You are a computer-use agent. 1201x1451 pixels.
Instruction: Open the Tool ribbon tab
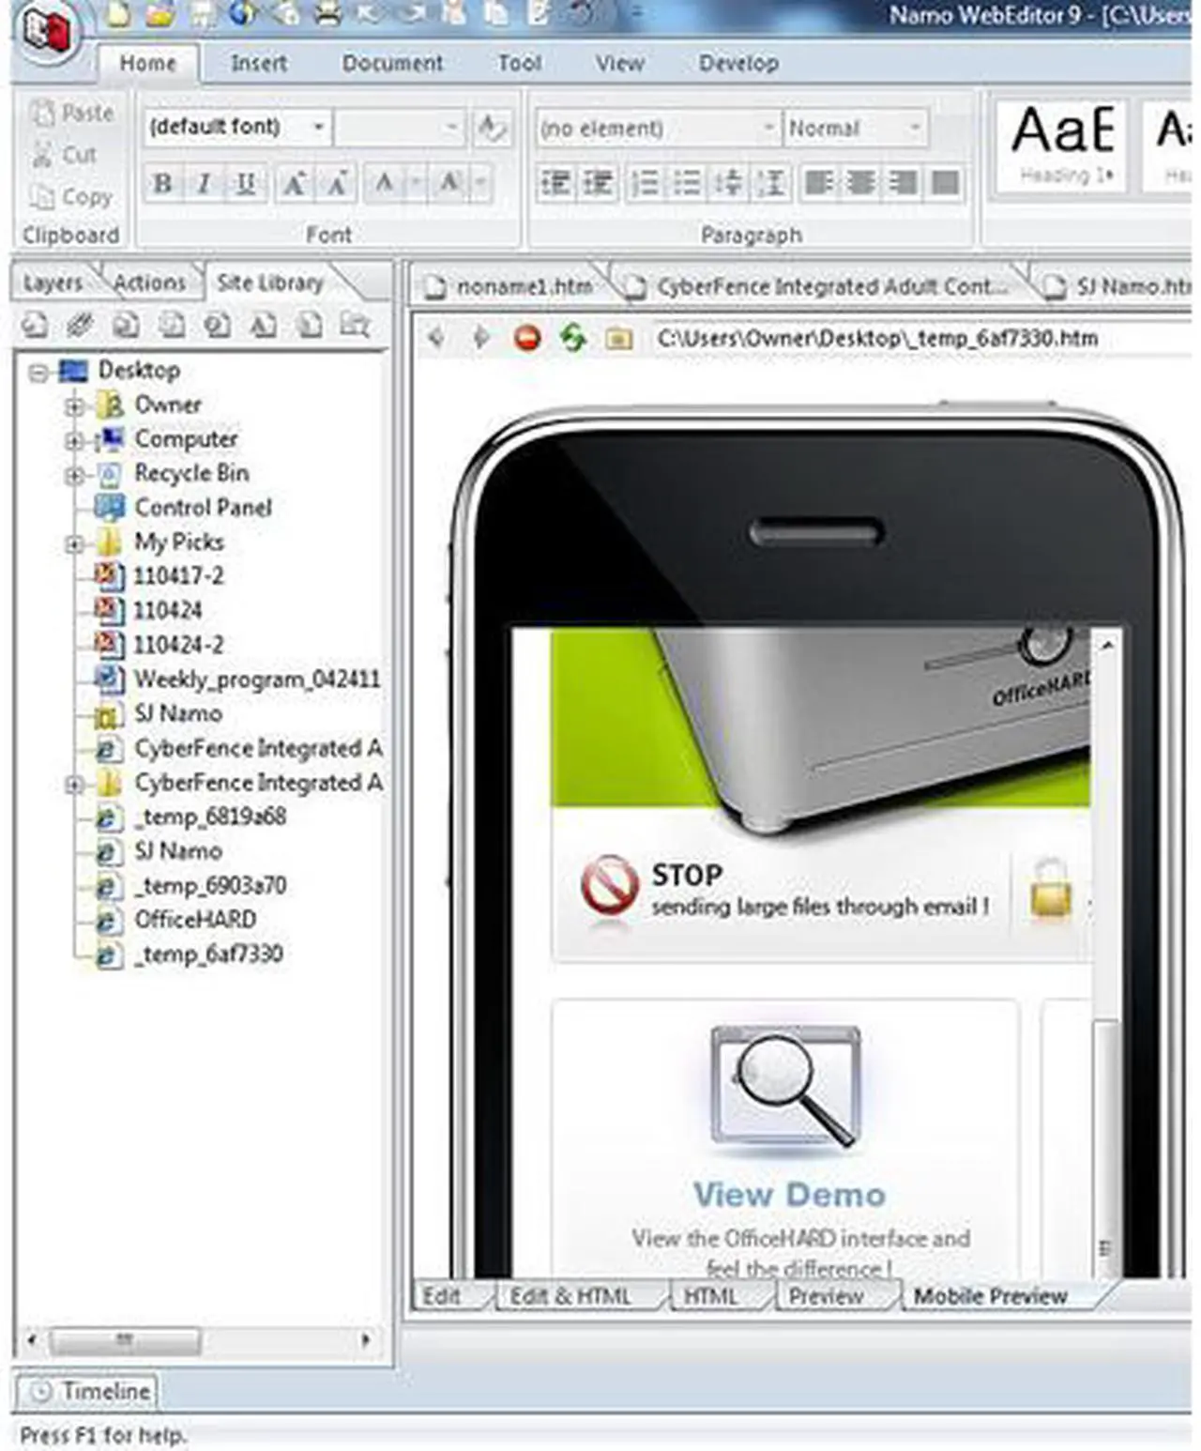pyautogui.click(x=519, y=64)
